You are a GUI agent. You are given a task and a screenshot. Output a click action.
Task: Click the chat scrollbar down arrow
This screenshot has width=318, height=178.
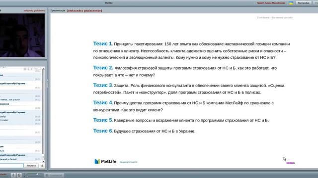43,161
